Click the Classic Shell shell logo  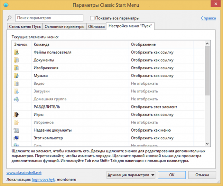6,5
